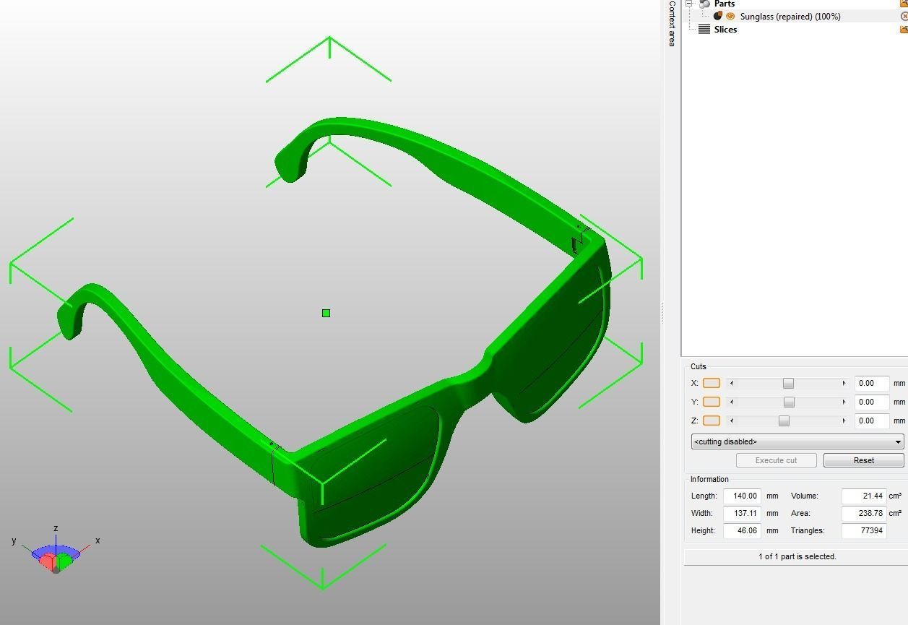Click the '1 of 1 part is selected' status
This screenshot has height=625, width=908.
point(797,556)
